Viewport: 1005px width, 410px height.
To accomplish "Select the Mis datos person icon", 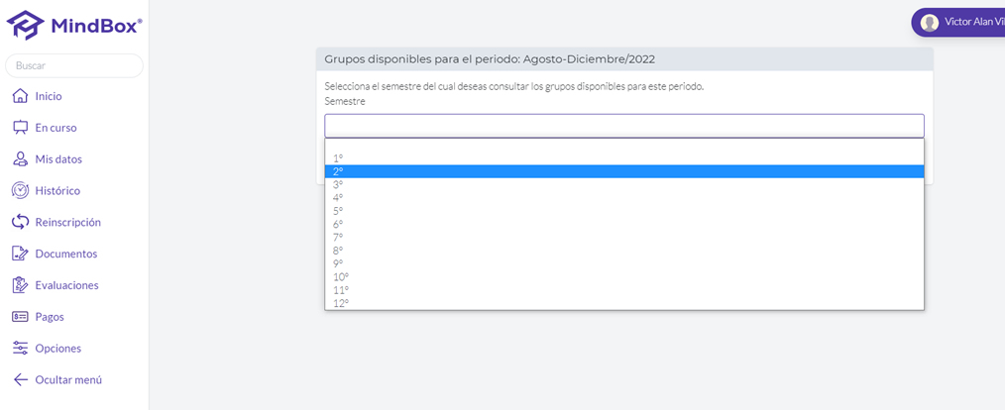I will point(21,158).
